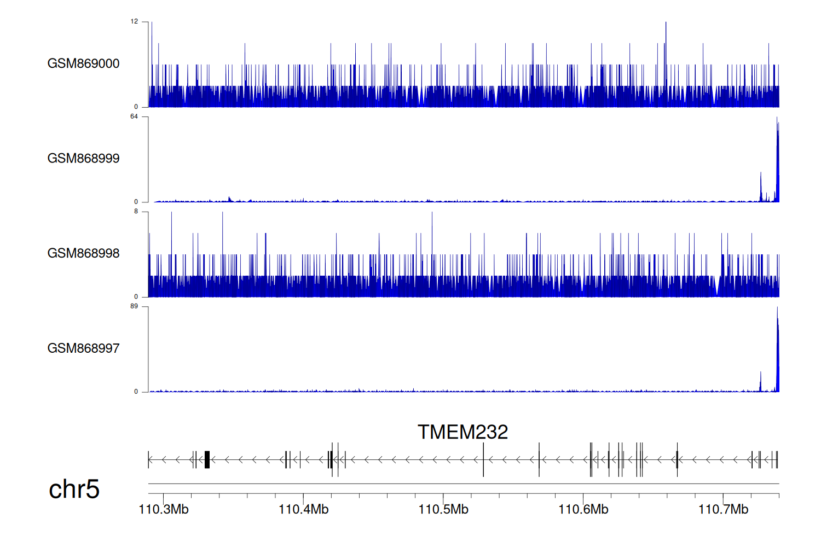
Task: Select the GSM868999 track label
Action: (x=83, y=159)
